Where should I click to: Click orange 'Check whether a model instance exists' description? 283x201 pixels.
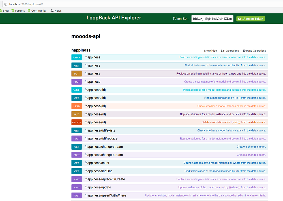pos(231,106)
